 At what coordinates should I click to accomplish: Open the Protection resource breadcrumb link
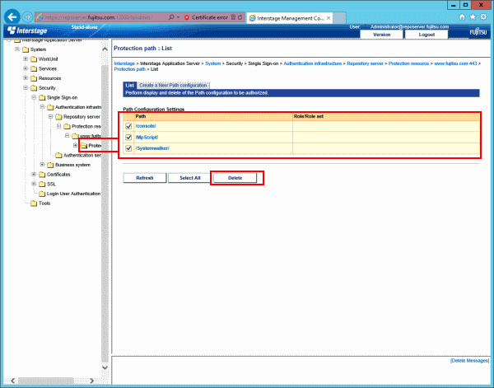408,63
